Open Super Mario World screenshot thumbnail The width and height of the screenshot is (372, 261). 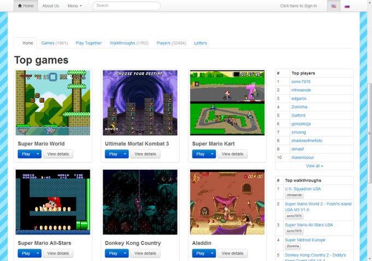53,103
